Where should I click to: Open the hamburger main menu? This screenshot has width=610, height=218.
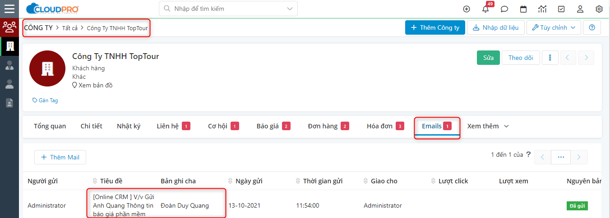click(9, 9)
